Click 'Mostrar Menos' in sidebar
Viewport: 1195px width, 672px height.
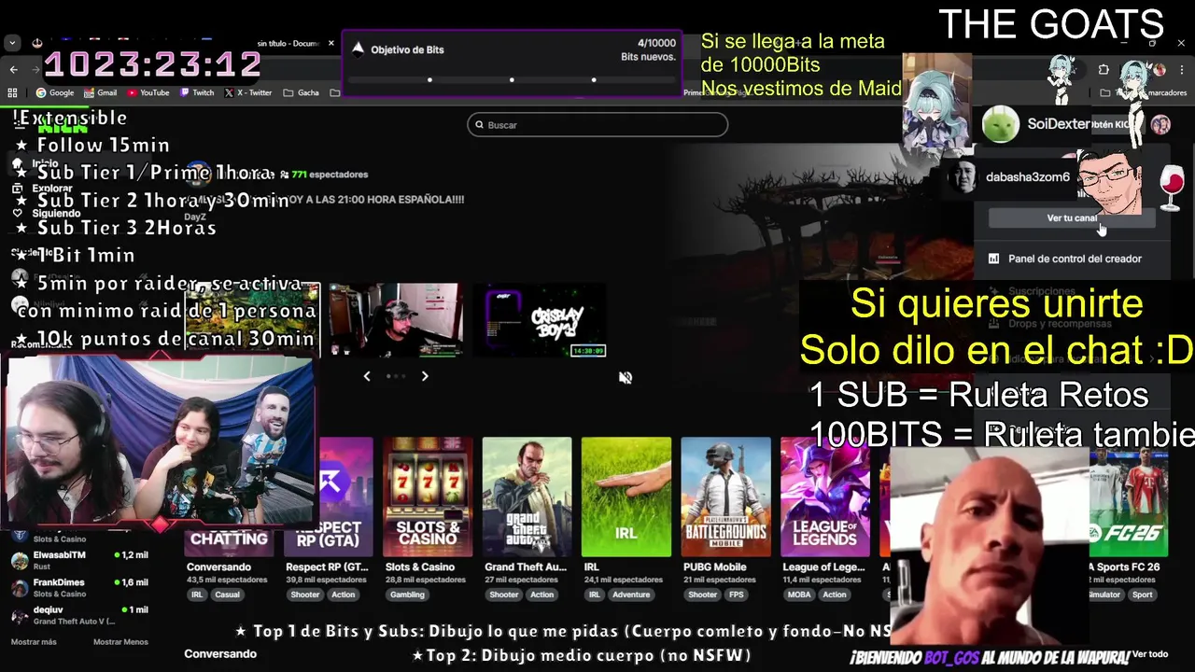click(120, 642)
